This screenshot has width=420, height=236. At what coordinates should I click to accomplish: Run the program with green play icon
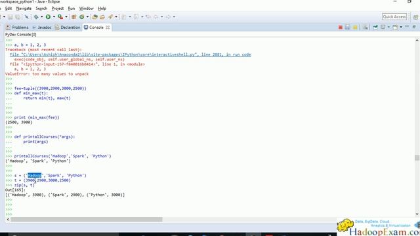pos(48,17)
